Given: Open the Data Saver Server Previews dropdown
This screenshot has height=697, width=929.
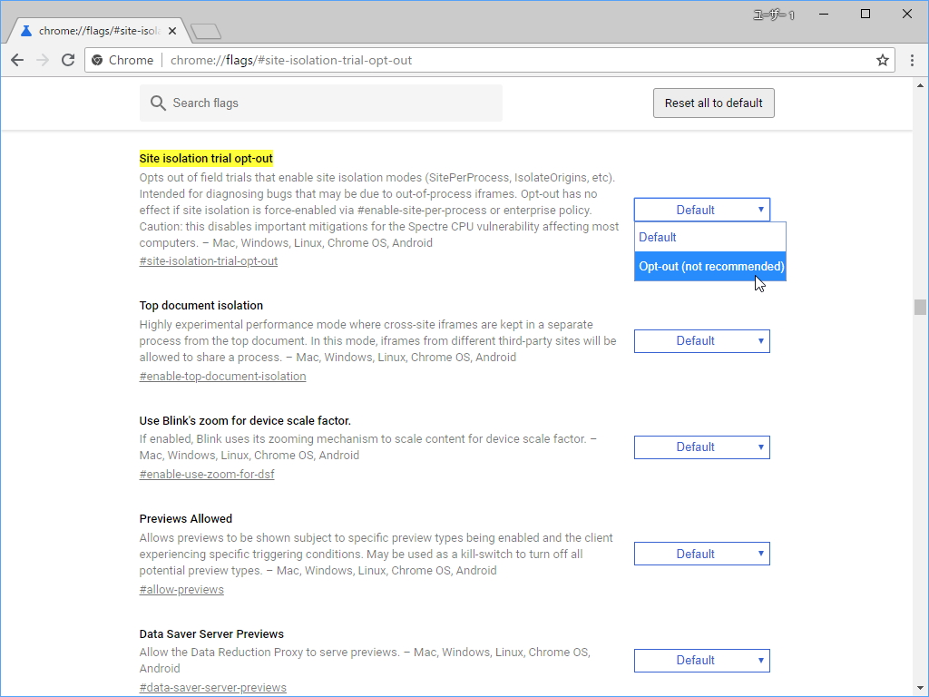Looking at the screenshot, I should click(701, 660).
